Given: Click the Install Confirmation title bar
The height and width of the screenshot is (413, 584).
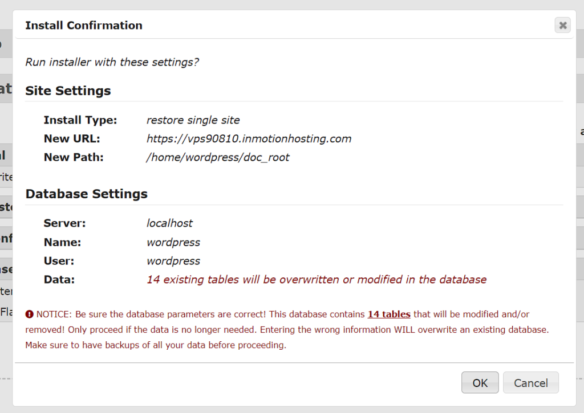Looking at the screenshot, I should 84,25.
